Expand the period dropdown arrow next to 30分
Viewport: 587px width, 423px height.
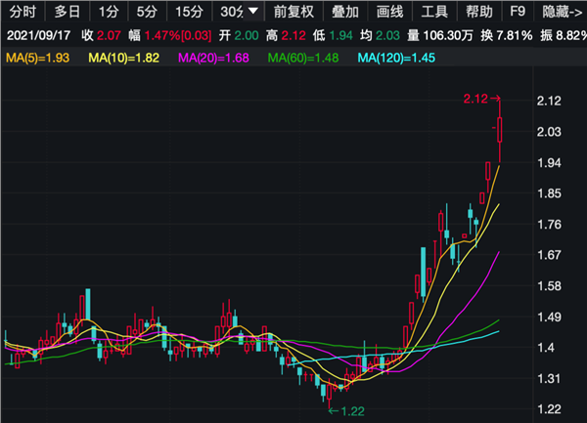click(x=253, y=11)
